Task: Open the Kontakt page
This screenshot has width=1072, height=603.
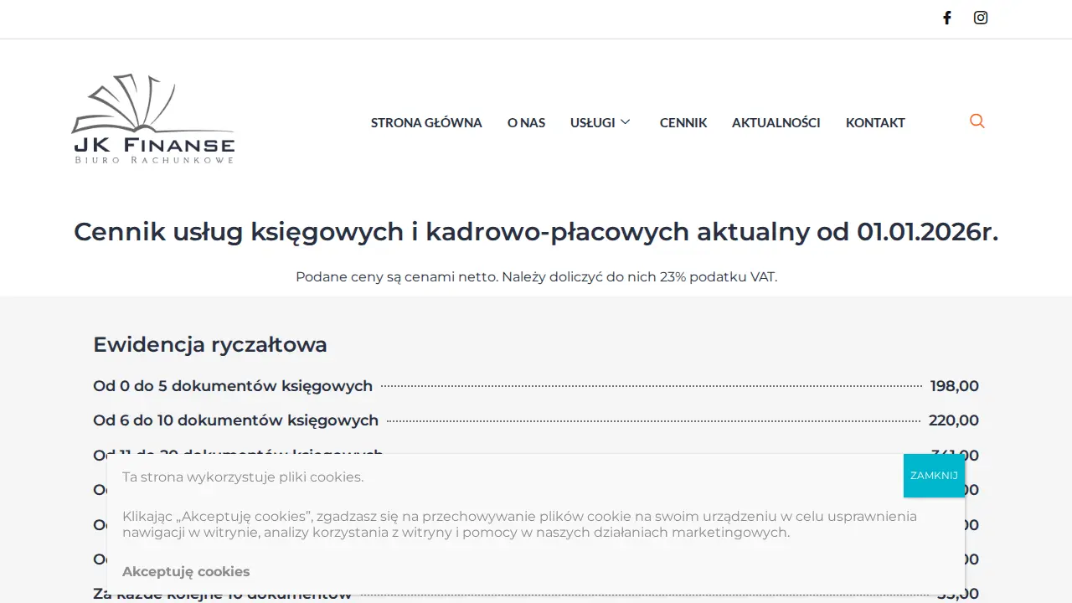Action: point(875,122)
